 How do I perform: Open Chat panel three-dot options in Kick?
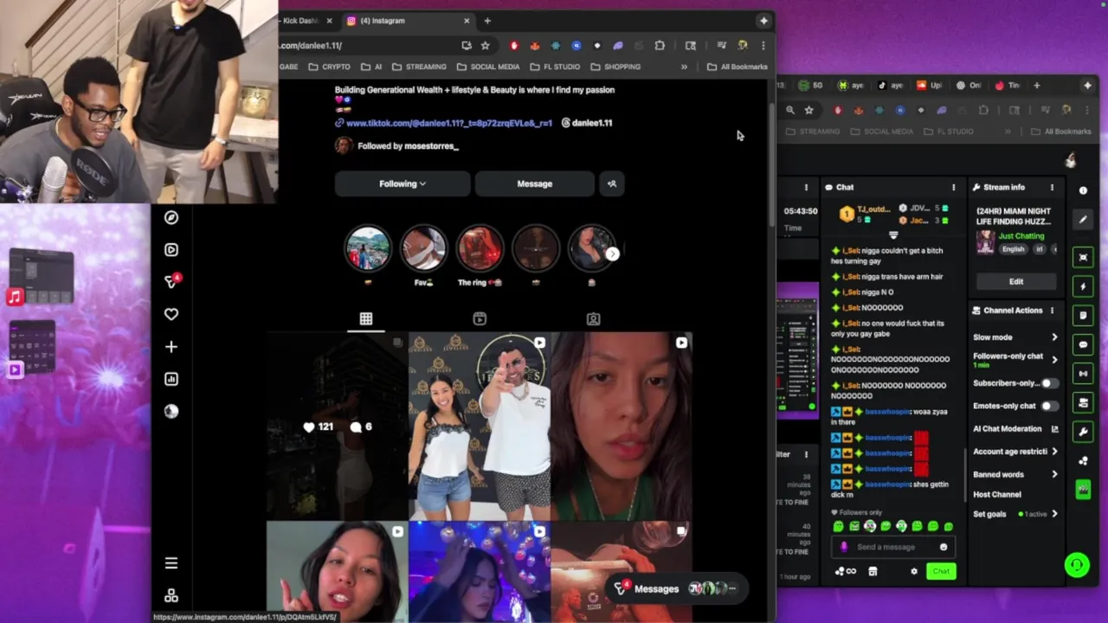click(954, 187)
